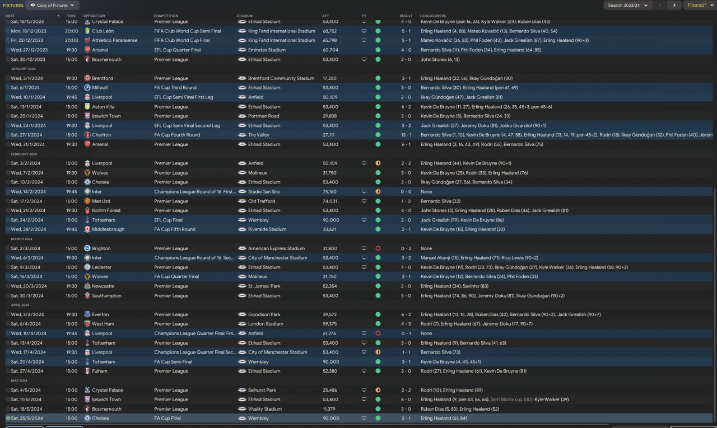Click the Club León badge icon
Viewport: 717px width, 428px height.
[87, 31]
